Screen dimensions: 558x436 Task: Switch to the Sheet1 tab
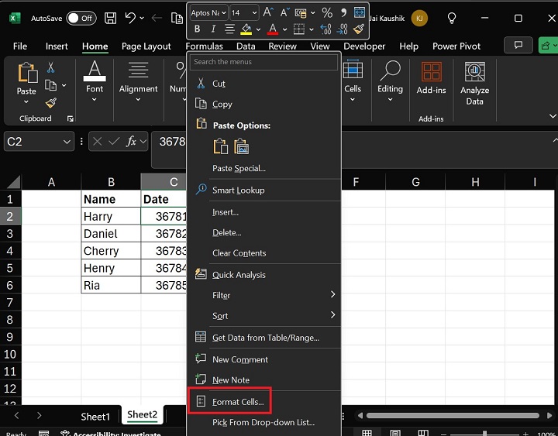coord(95,416)
